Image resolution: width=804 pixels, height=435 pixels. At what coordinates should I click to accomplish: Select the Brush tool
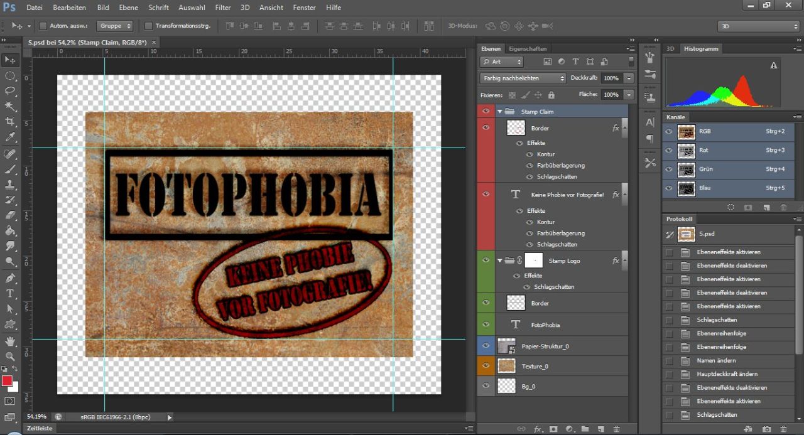coord(11,169)
